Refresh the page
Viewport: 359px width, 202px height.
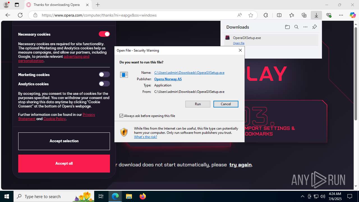(x=20, y=15)
